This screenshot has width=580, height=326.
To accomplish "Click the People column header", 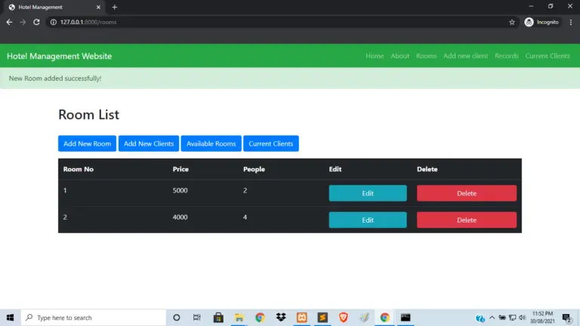I will coord(254,169).
